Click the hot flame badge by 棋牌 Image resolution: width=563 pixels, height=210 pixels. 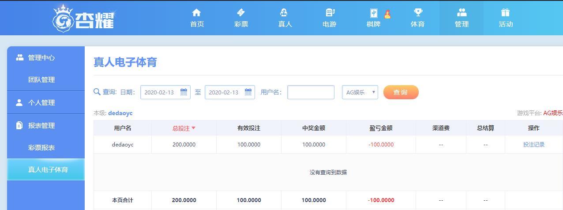[x=387, y=14]
